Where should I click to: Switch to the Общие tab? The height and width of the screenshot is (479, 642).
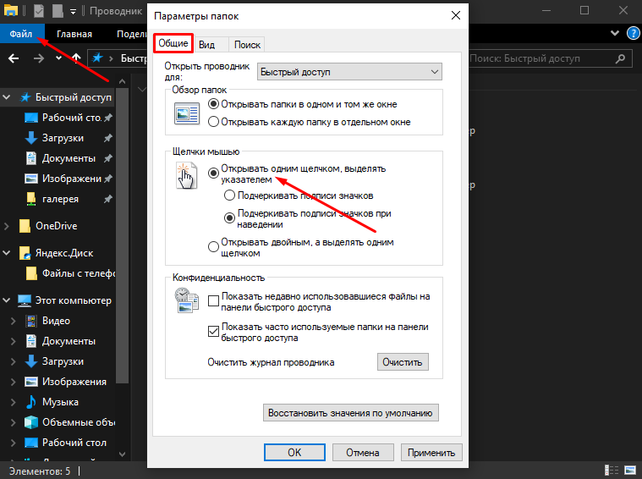coord(173,43)
